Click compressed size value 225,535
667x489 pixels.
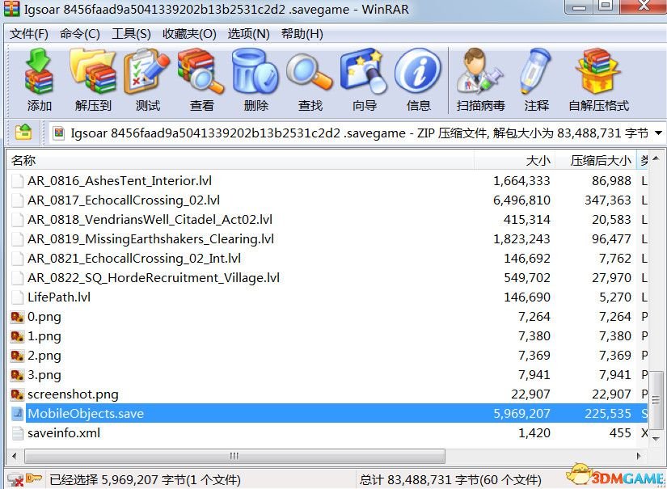pos(608,413)
